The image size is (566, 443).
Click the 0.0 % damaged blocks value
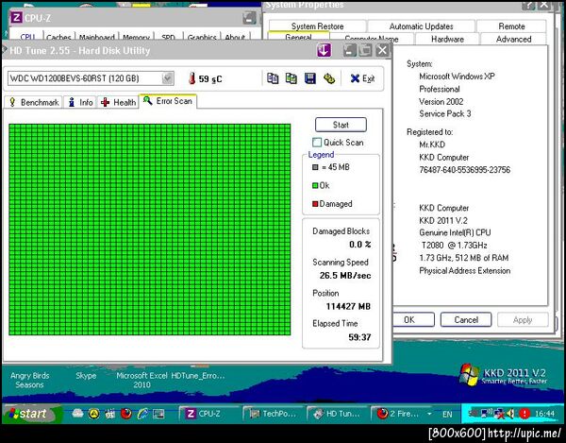(x=360, y=245)
